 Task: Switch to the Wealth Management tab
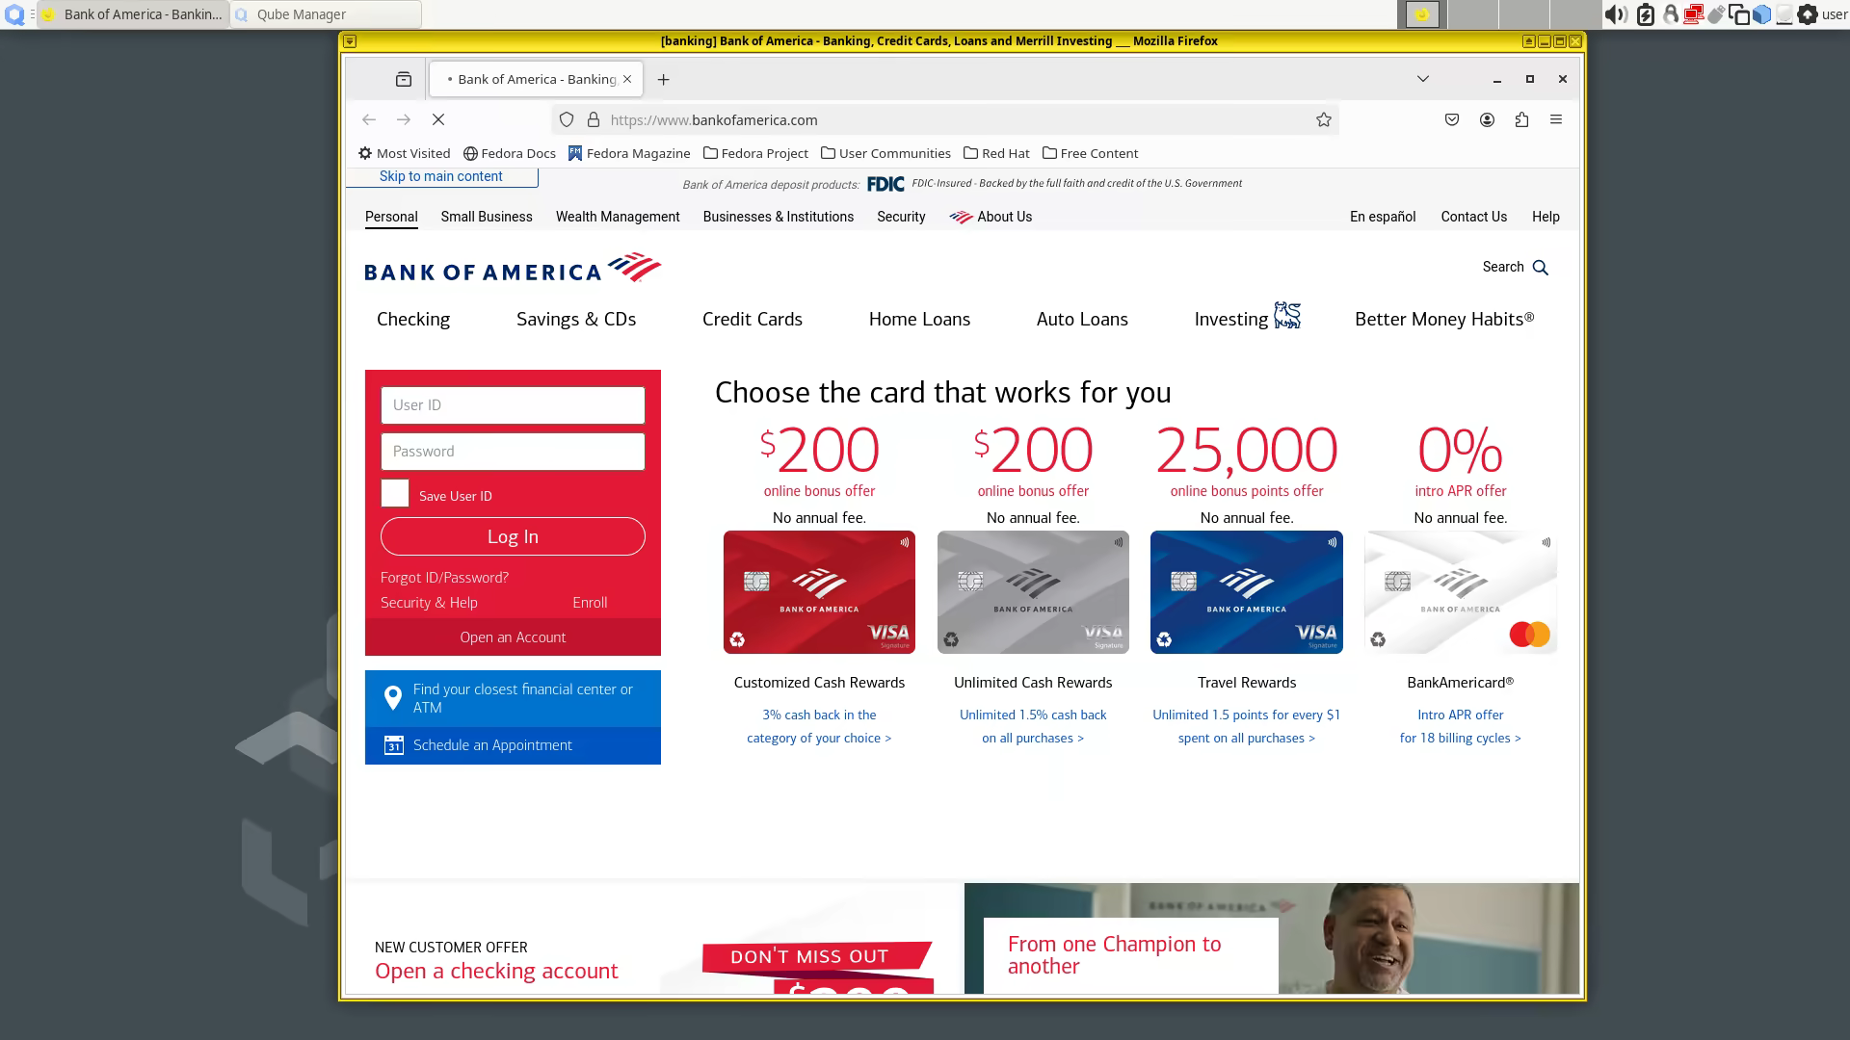618,217
